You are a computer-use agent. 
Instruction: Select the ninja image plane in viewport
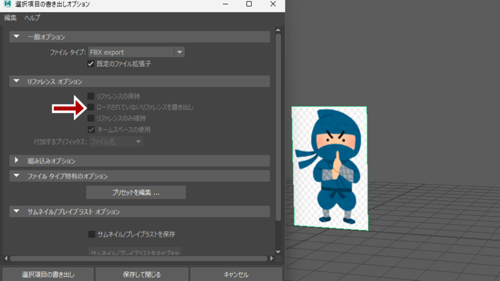coord(330,168)
